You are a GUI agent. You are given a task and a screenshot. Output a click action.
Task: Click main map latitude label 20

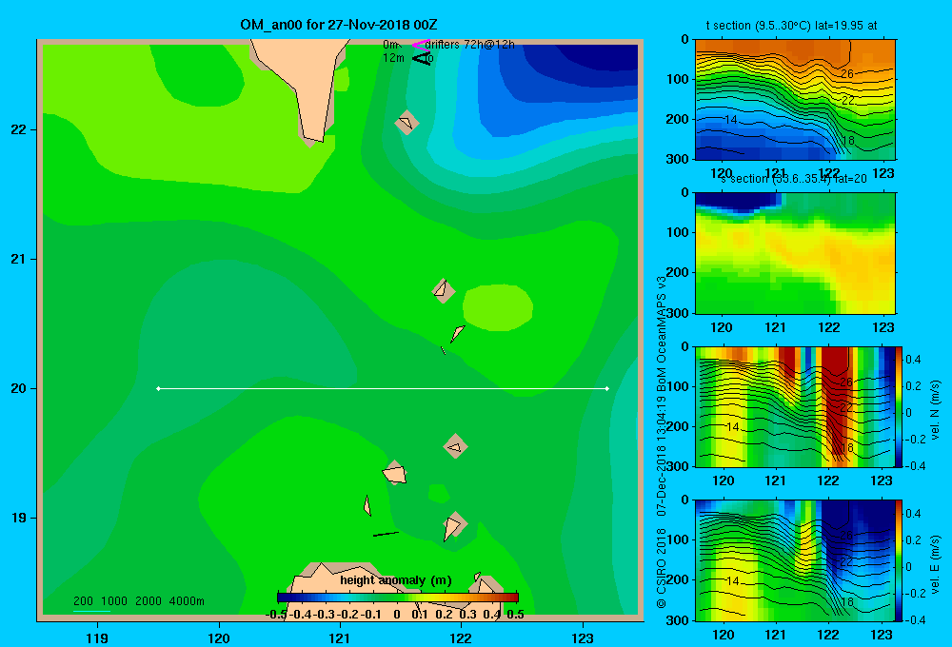pos(19,388)
